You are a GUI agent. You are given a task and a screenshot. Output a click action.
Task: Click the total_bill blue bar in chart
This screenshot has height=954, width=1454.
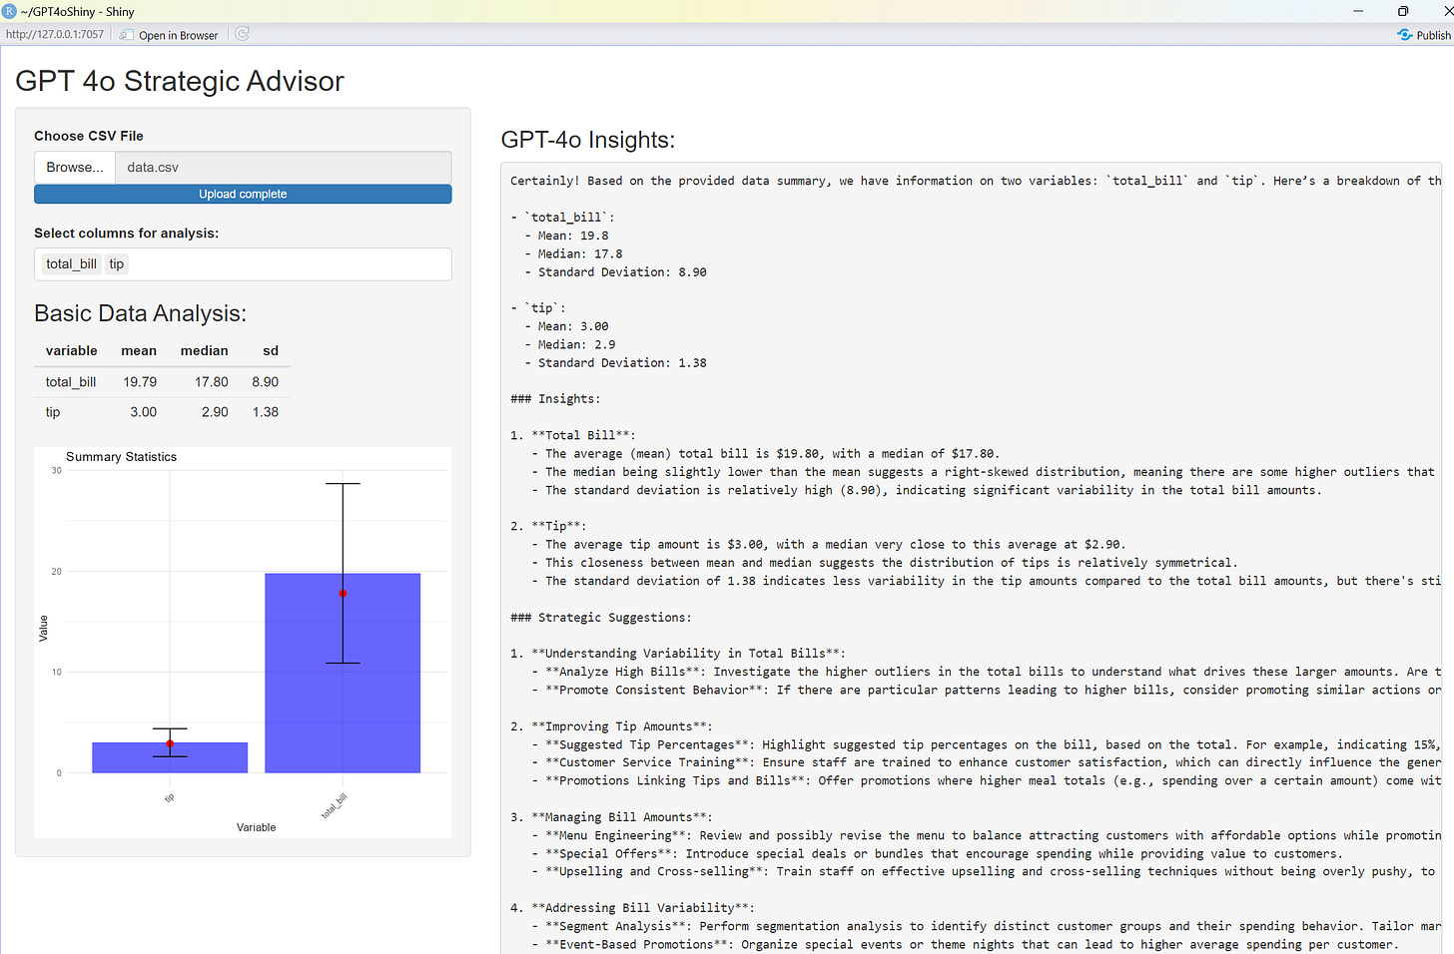343,673
